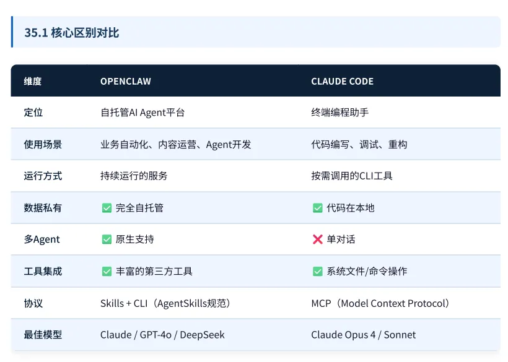Select the 运行方式 row label

point(43,176)
